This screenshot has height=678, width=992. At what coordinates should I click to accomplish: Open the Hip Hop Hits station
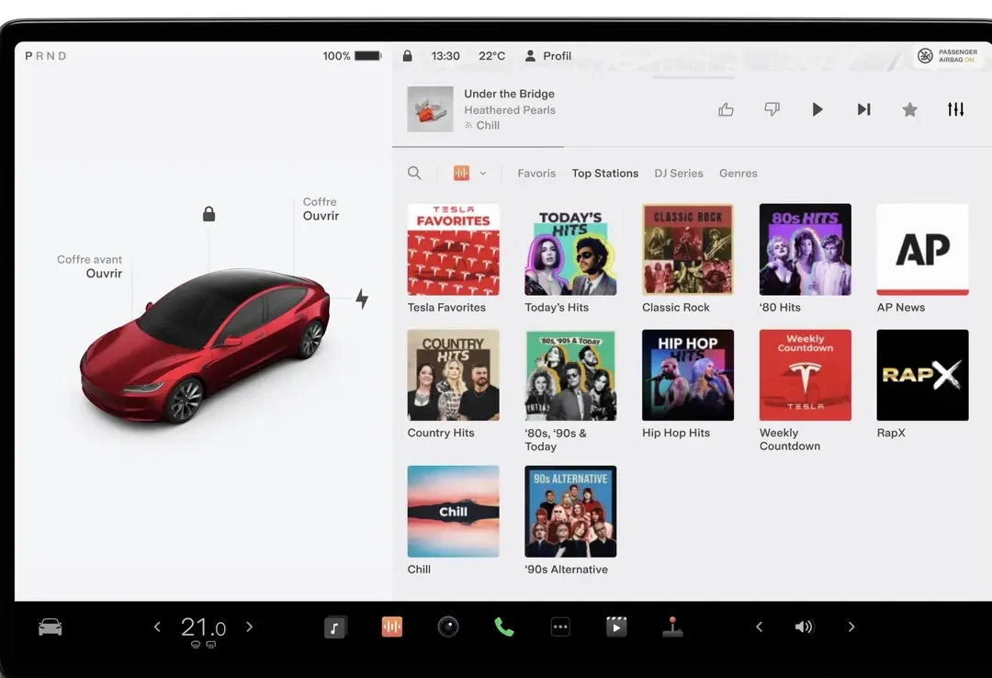coord(688,375)
